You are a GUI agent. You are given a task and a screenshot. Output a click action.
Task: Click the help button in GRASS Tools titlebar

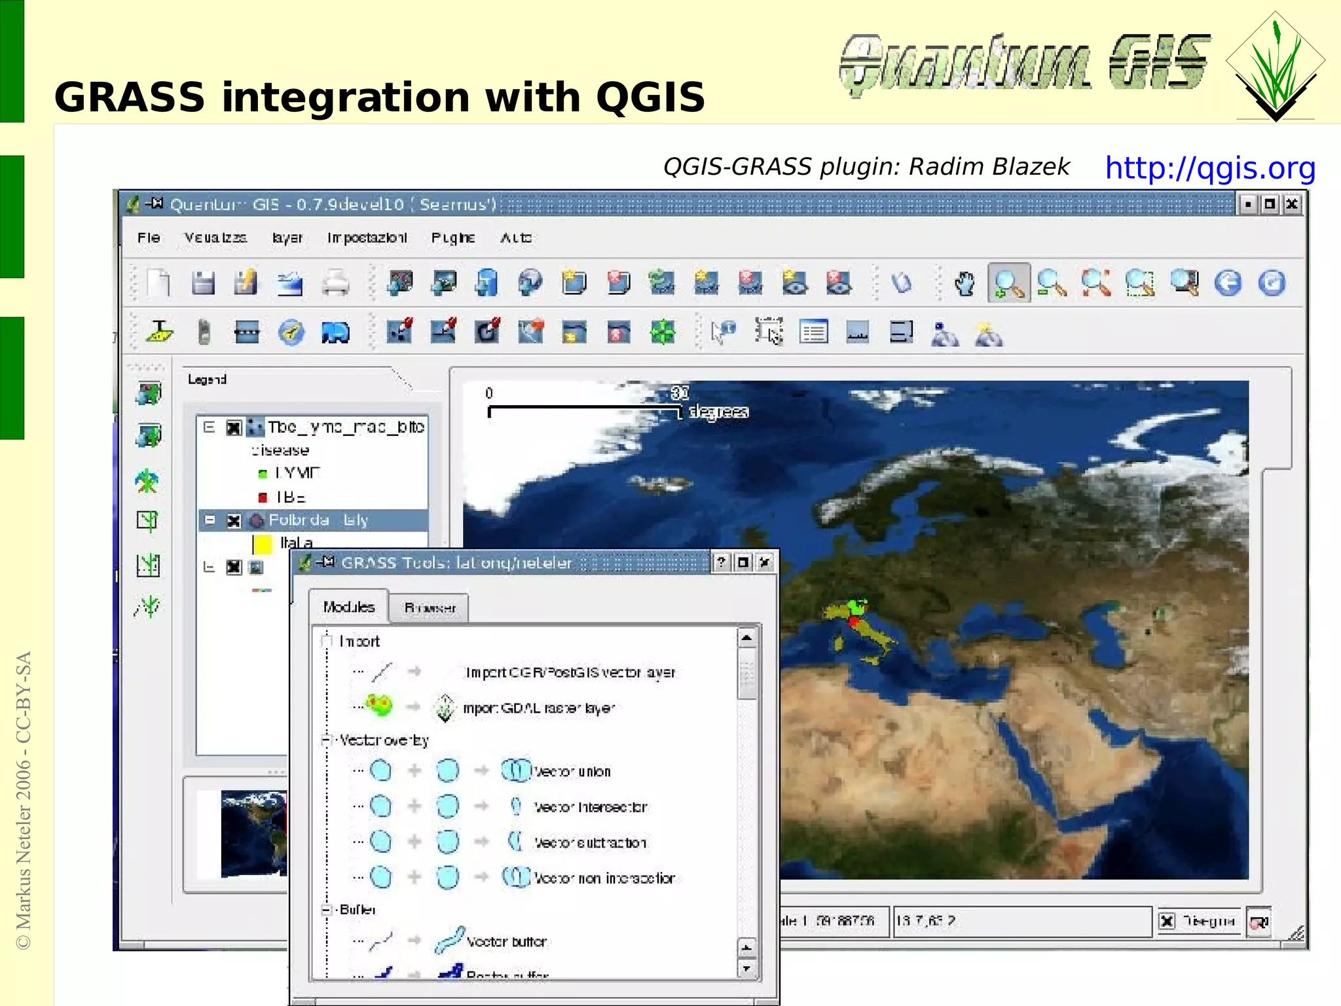coord(721,562)
